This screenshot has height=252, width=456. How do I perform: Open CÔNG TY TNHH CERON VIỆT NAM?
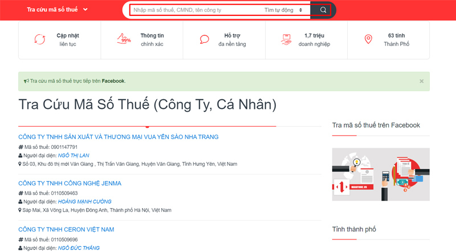pos(66,230)
